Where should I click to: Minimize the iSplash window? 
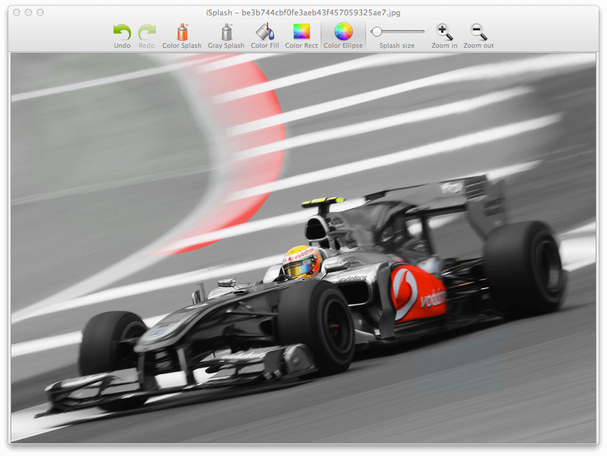[x=28, y=12]
